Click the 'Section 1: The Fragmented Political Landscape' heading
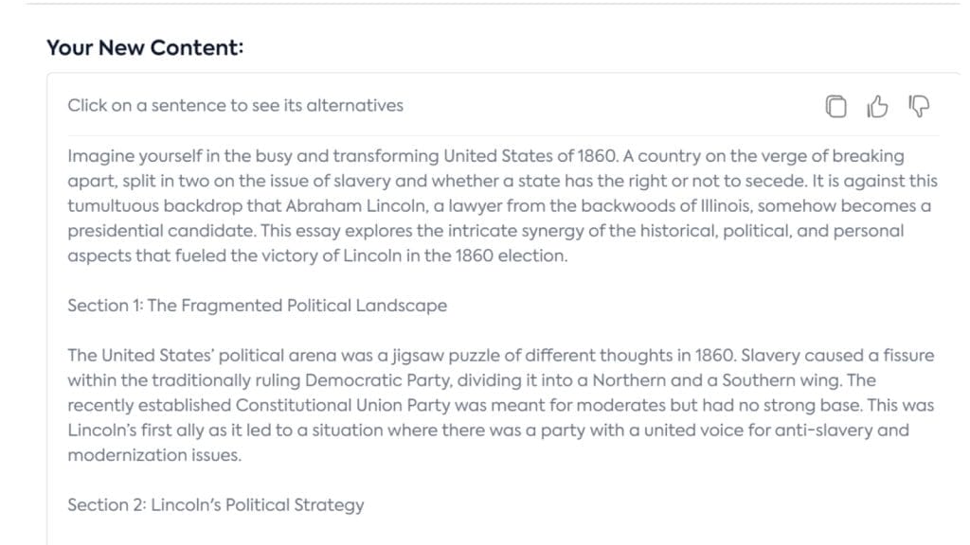970x545 pixels. 258,306
